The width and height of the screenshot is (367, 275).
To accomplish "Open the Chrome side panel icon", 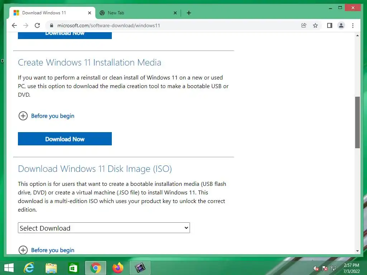I will [x=330, y=25].
